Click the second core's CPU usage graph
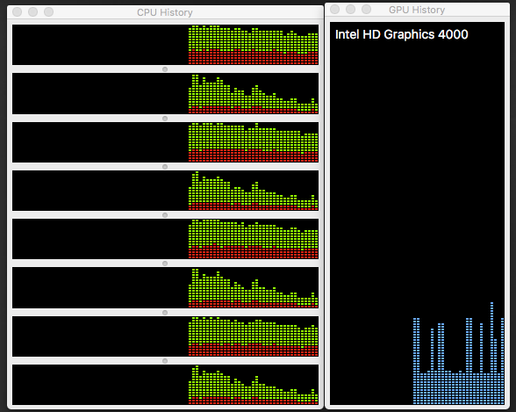The width and height of the screenshot is (516, 412). [165, 93]
